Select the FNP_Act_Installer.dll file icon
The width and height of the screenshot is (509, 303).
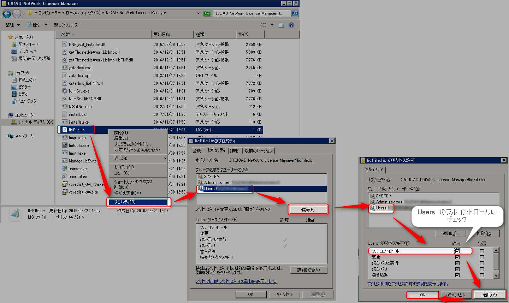(x=65, y=44)
